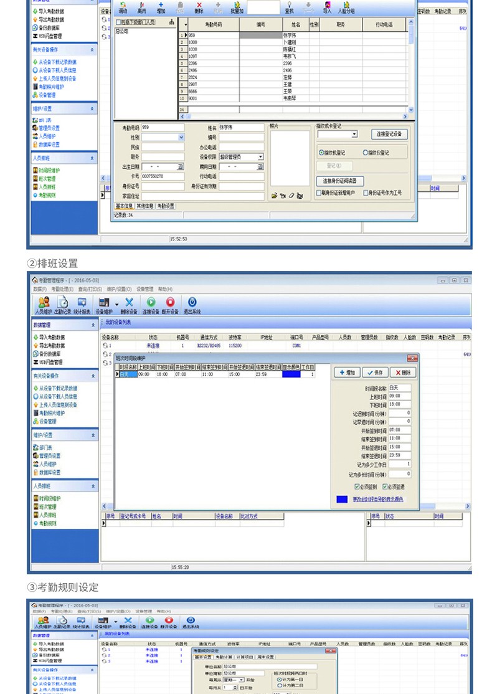This screenshot has height=694, width=492.
Task: Select 计为第一日 radio in 考勤规则设定 dialog
Action: coord(279,680)
